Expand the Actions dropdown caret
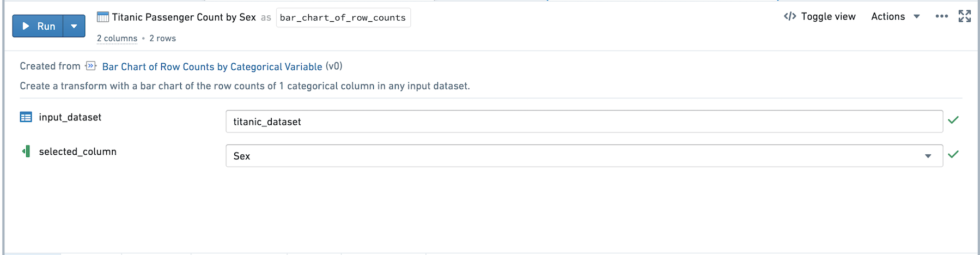This screenshot has width=980, height=255. [x=917, y=17]
